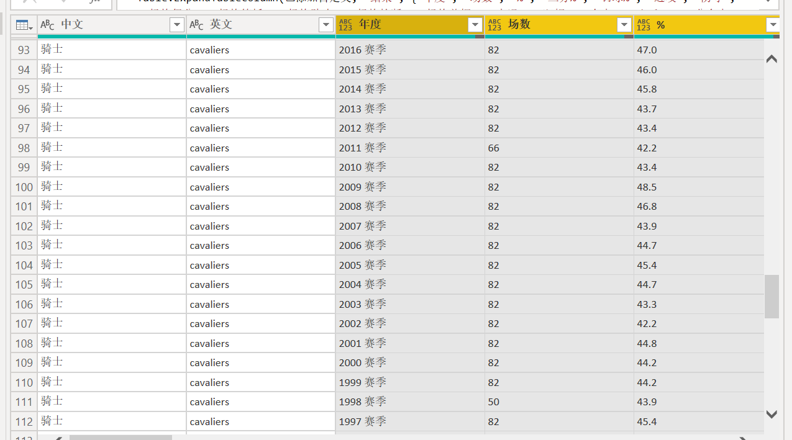Open the table menu icon in the grid corner
This screenshot has width=792, height=440.
coord(24,25)
